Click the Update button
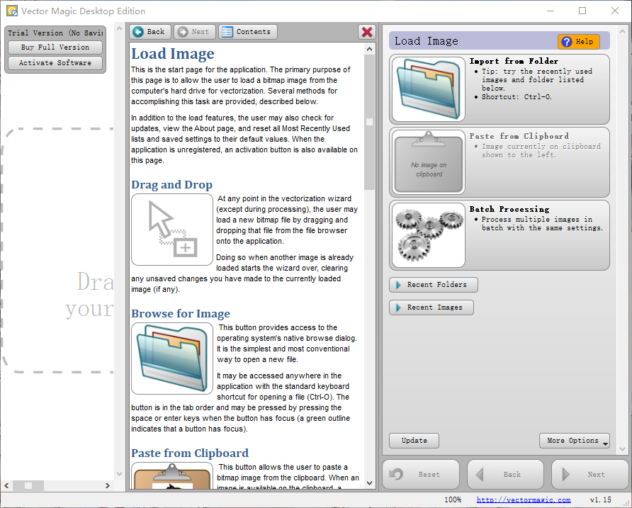The width and height of the screenshot is (632, 508). (x=414, y=441)
